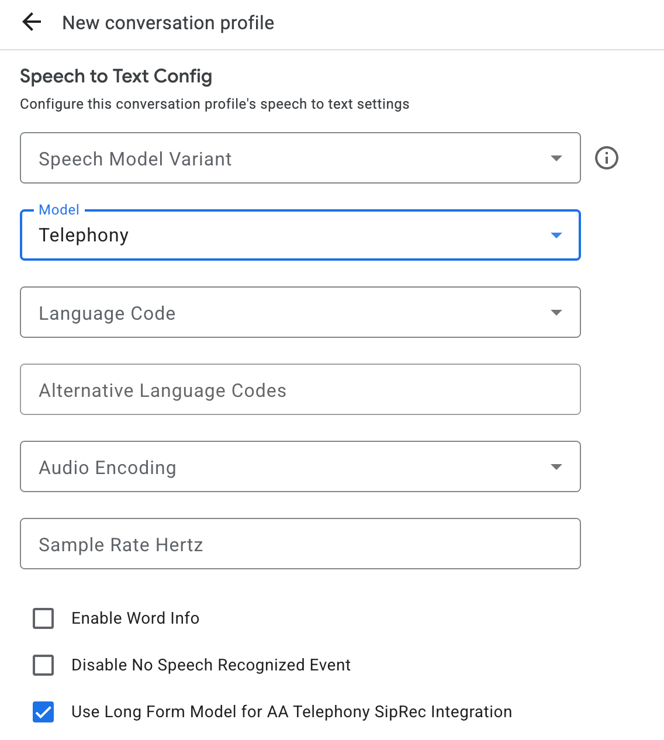Viewport: 664px width, 740px height.
Task: Enable the Word Info checkbox
Action: click(43, 618)
